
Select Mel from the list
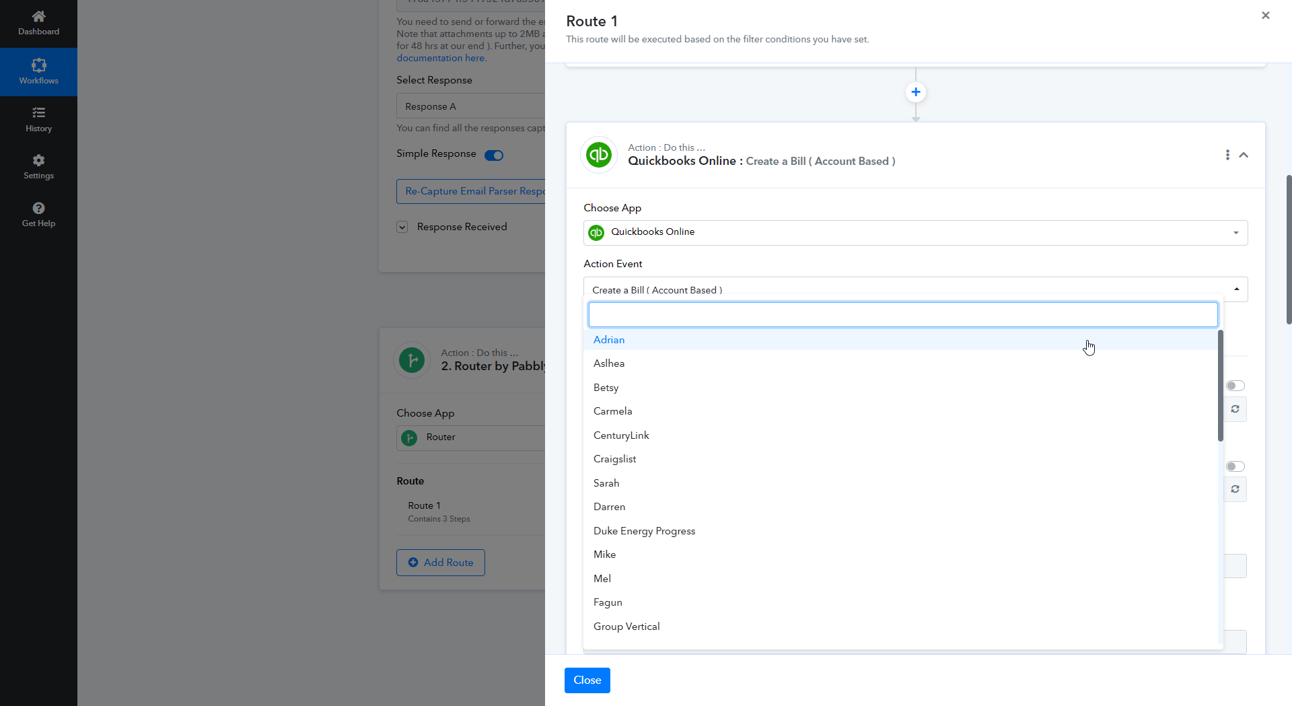click(900, 579)
